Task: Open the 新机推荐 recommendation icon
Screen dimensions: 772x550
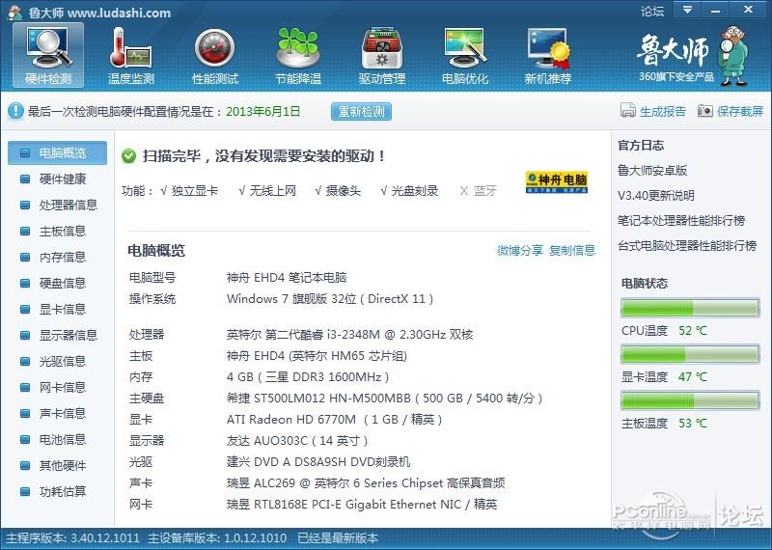Action: [x=548, y=55]
